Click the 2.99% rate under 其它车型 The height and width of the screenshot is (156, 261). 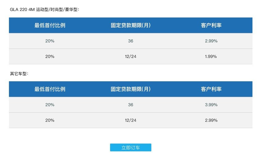[211, 120]
